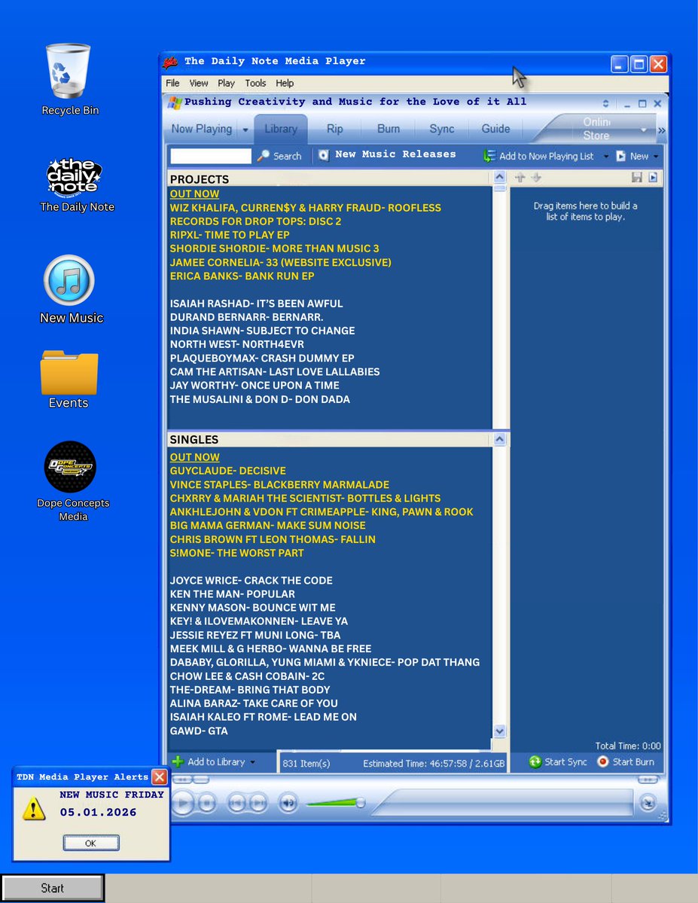Select VINCE STAPLES- BLACKBERRY MARMALADE

click(279, 485)
